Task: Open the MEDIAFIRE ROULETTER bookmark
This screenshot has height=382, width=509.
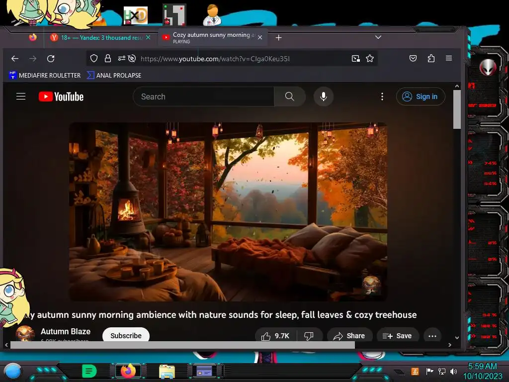Action: click(45, 76)
